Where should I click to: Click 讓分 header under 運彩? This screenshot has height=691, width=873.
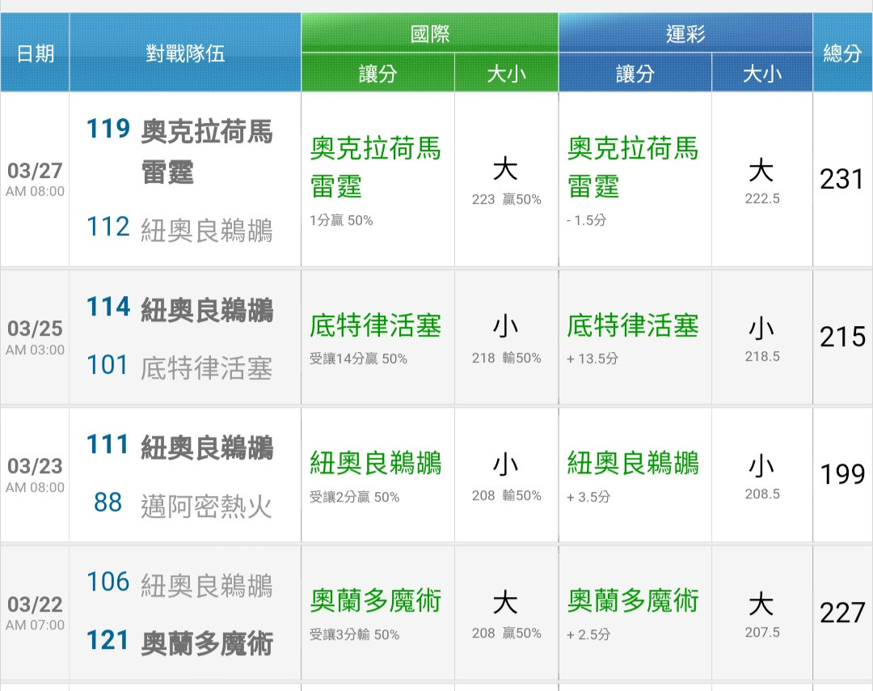pyautogui.click(x=635, y=74)
